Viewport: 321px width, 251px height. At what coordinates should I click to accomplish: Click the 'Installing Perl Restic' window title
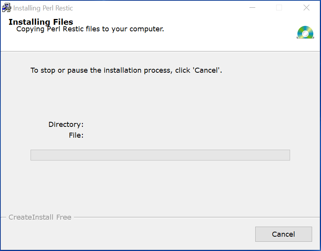tap(43, 8)
